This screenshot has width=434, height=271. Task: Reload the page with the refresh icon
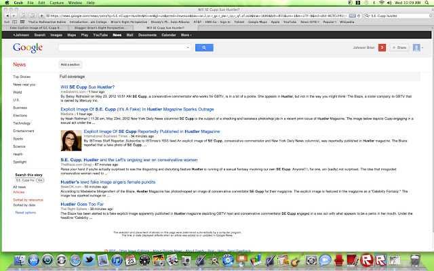coord(359,16)
